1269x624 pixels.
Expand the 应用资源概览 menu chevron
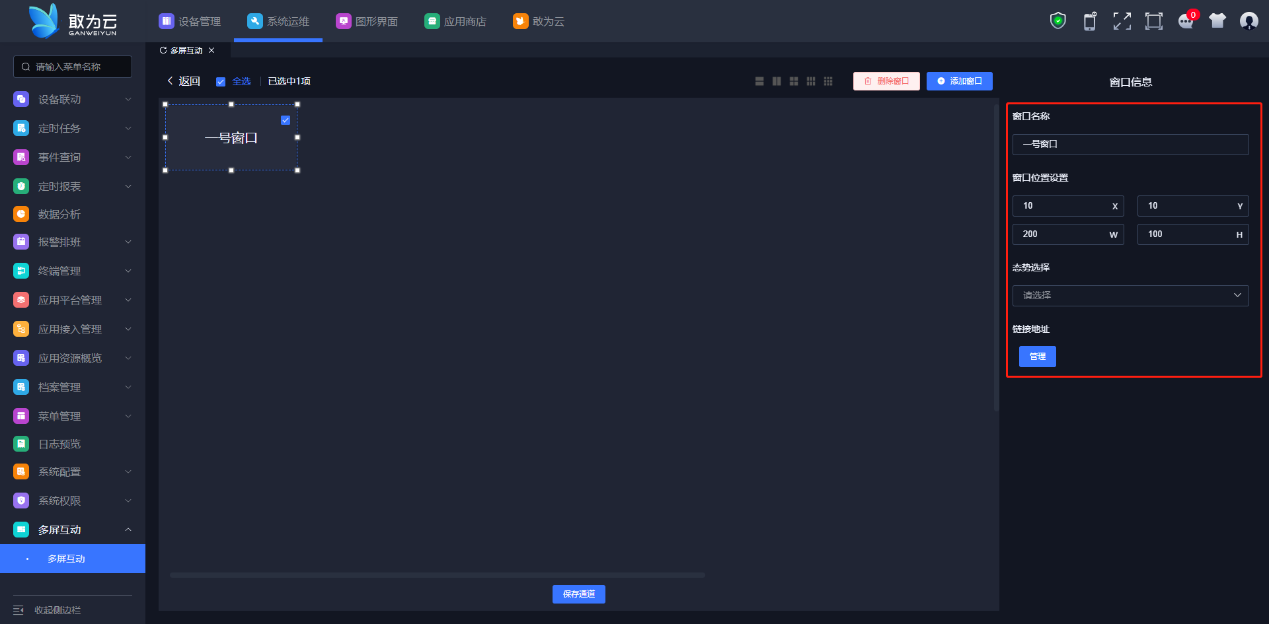128,358
